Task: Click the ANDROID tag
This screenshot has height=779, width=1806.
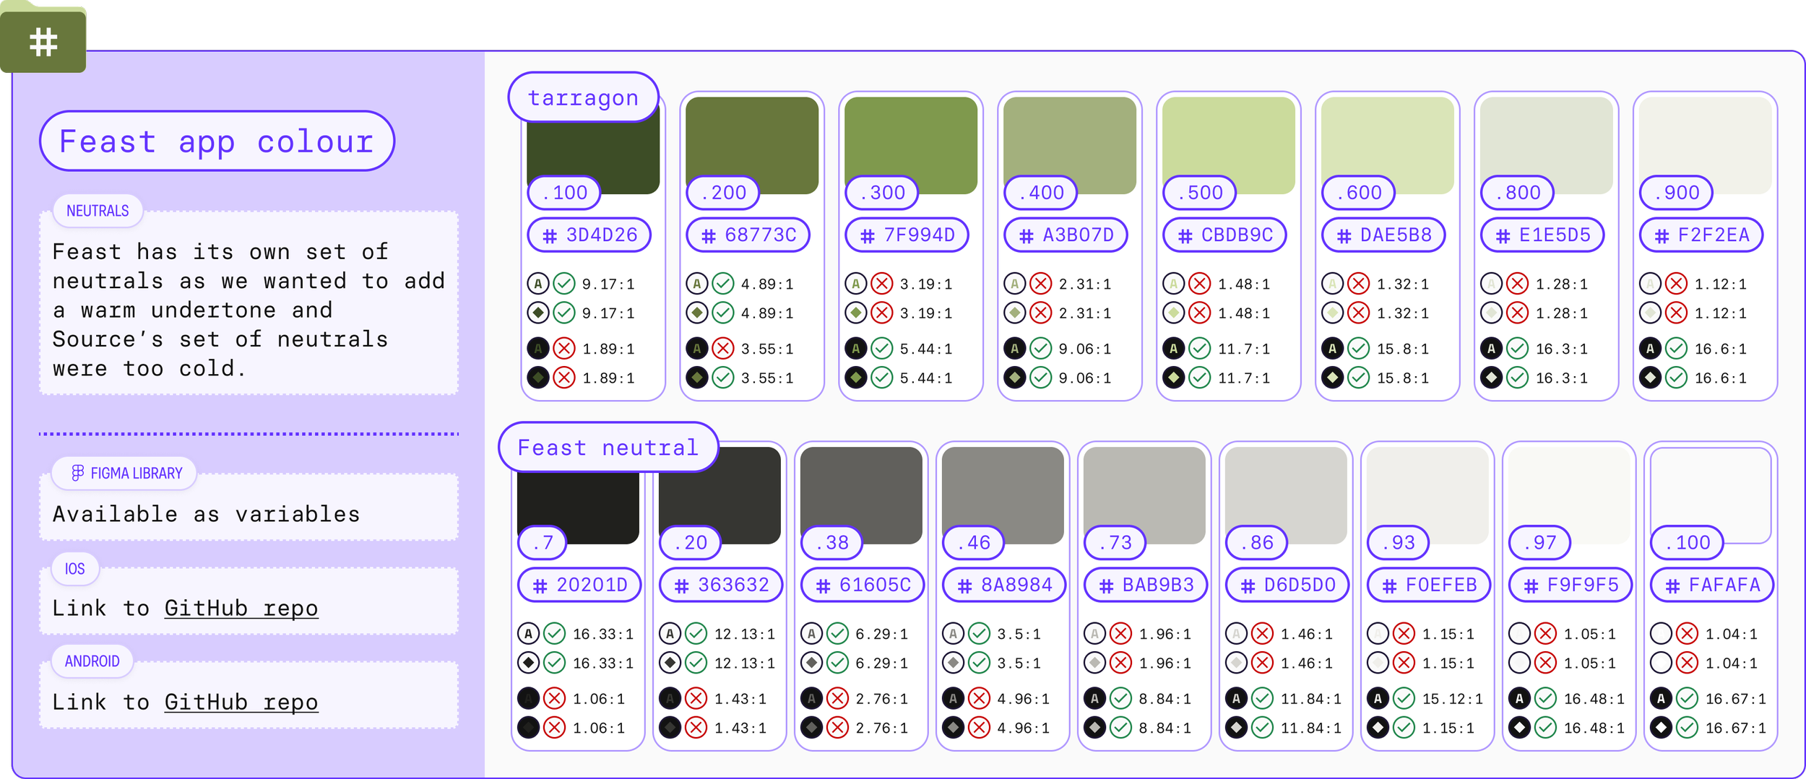Action: (x=92, y=661)
